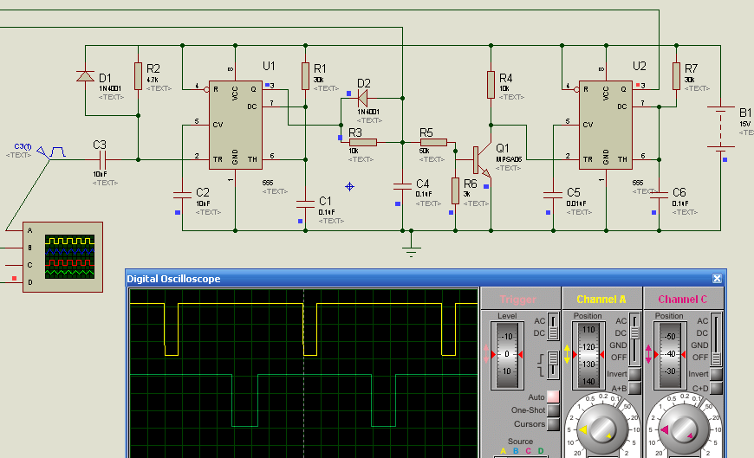Click the B1 battery symbol
This screenshot has width=754, height=458.
[719, 128]
